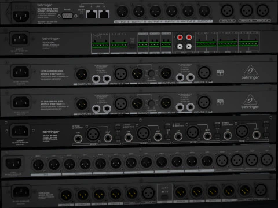
Task: Click the Link A RJ45 port on the DCX2496
Action: tap(91, 14)
